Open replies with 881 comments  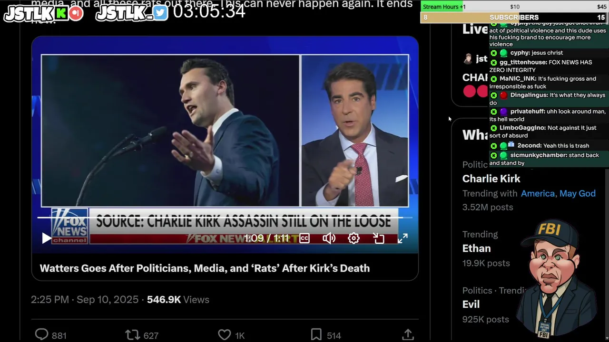tap(50, 335)
